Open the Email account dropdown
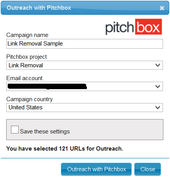 point(85,86)
